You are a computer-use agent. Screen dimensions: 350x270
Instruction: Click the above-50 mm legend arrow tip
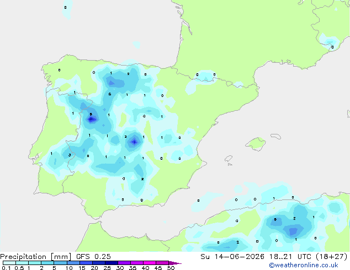point(175,263)
